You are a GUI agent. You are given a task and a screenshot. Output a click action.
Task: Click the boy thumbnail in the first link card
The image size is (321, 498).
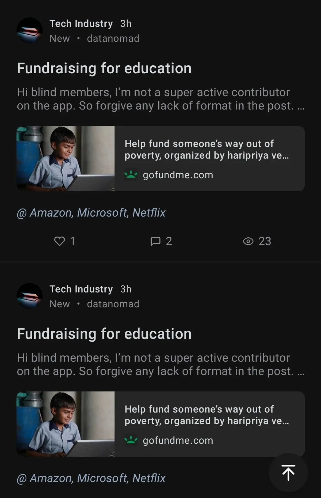[x=66, y=158]
